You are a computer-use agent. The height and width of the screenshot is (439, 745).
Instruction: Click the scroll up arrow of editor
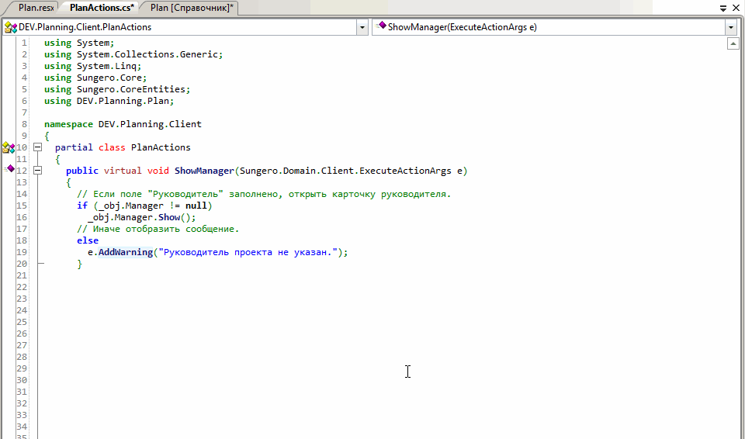click(x=732, y=44)
